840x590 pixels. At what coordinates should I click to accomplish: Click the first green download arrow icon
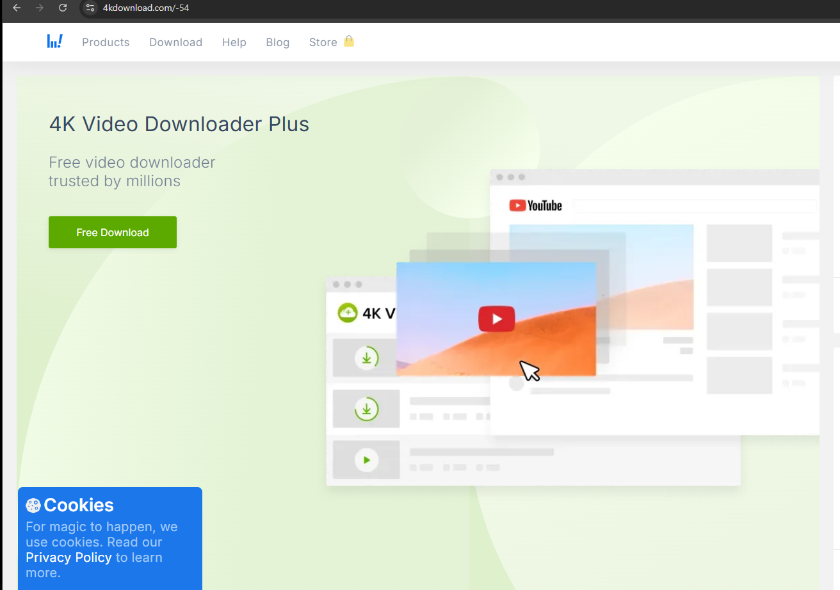coord(367,358)
